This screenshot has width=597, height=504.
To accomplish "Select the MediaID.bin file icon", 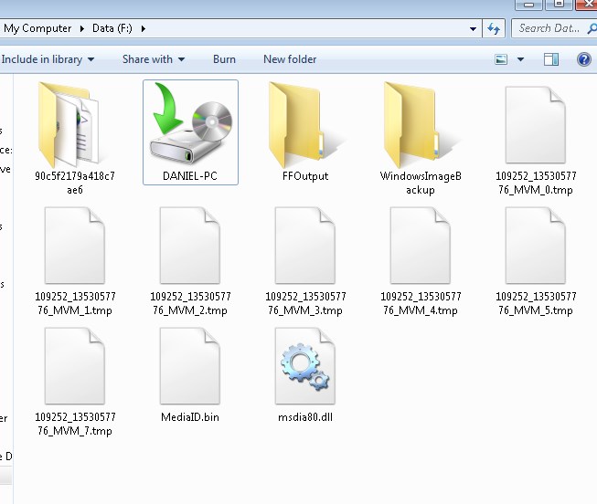I will (190, 366).
